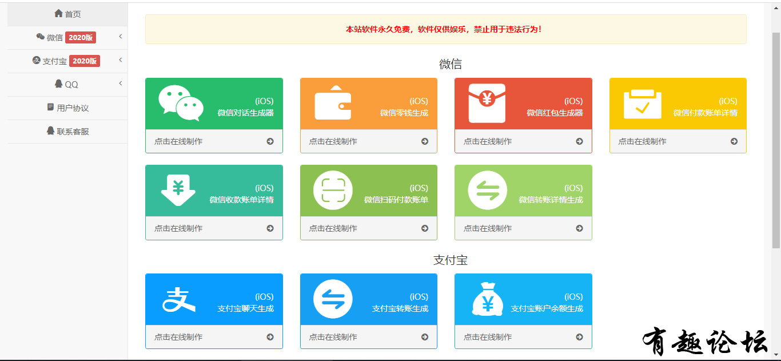781x361 pixels.
Task: Click the yuan money bag icon
Action: click(487, 299)
